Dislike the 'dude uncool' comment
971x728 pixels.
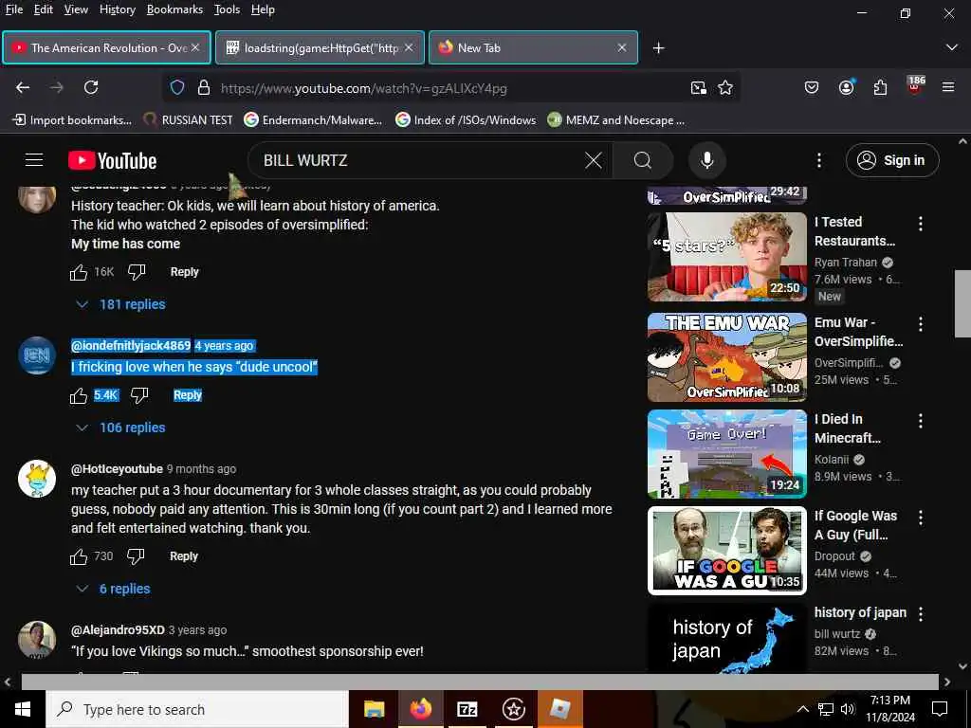pos(139,395)
